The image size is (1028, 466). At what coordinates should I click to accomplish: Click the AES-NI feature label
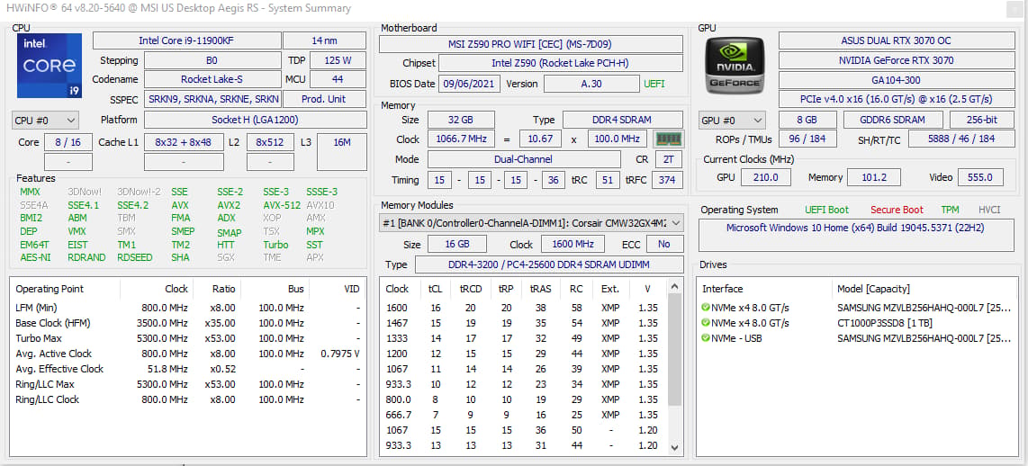coord(35,257)
